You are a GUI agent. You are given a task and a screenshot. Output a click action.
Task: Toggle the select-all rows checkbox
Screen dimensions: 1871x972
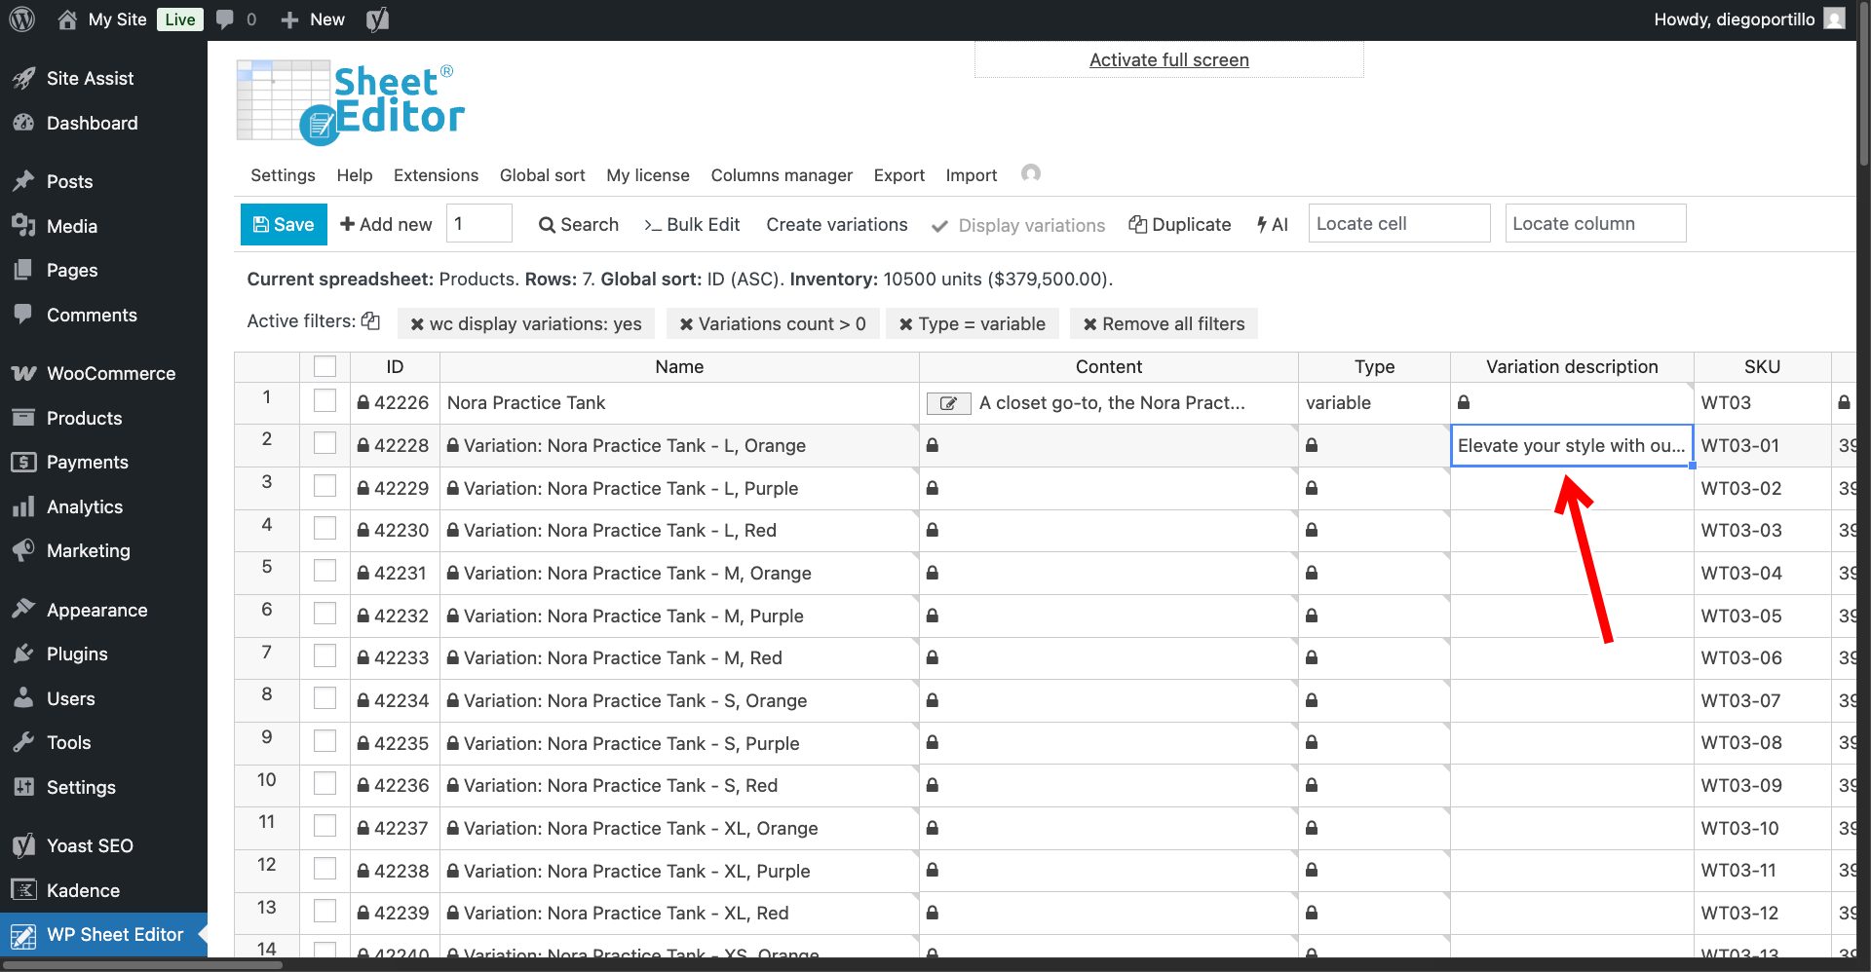tap(325, 367)
